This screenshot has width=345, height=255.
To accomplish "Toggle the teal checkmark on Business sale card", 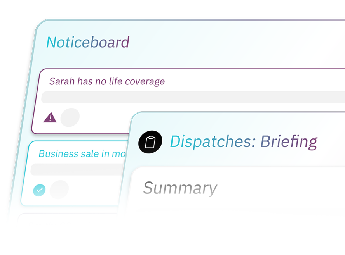I will (39, 190).
